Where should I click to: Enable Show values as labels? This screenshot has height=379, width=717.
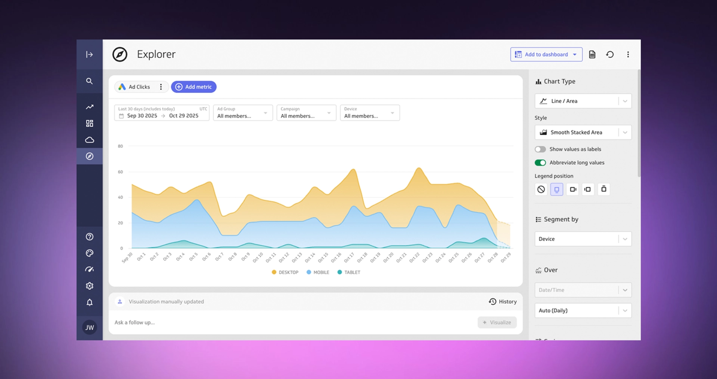point(540,149)
